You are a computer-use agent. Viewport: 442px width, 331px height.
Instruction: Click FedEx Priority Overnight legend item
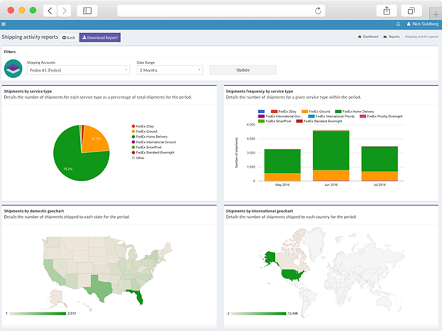pos(381,117)
